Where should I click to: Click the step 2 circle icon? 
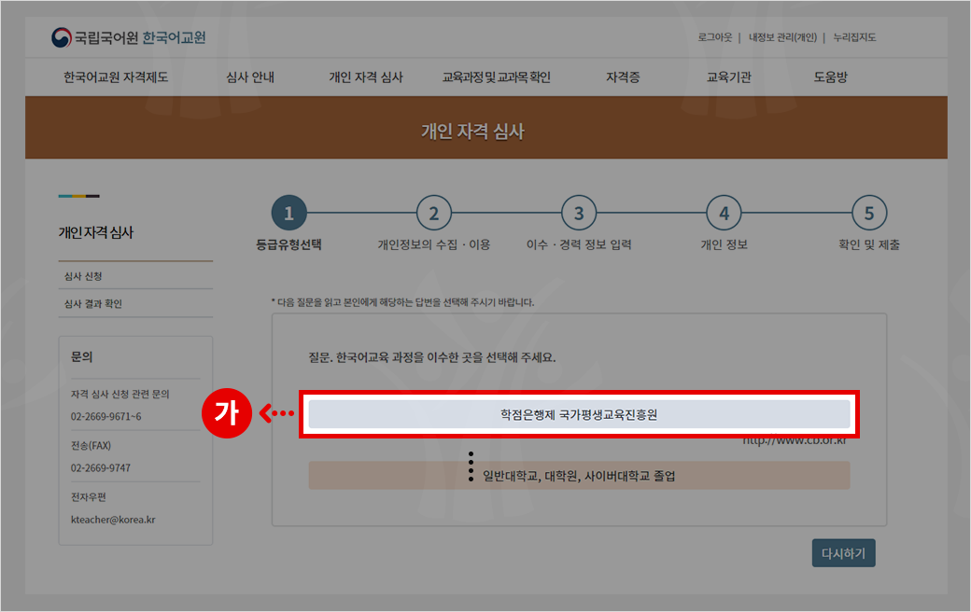pos(433,214)
